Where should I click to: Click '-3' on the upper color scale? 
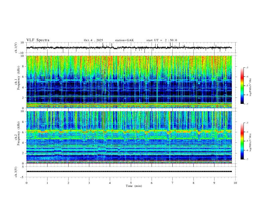247,67
